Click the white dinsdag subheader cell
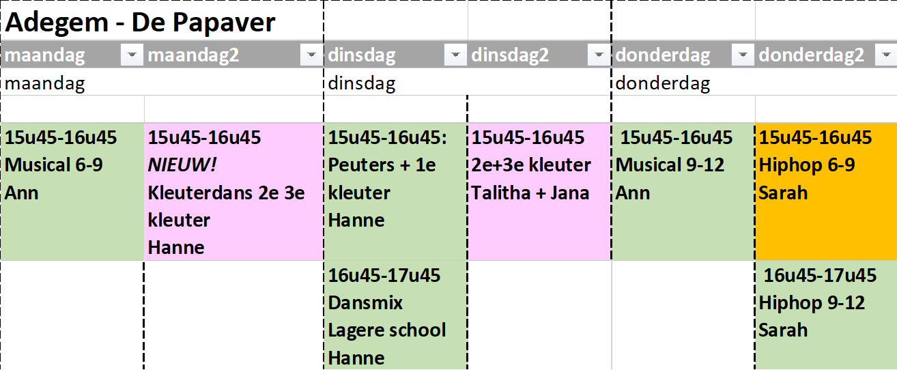The height and width of the screenshot is (370, 897). coord(396,84)
